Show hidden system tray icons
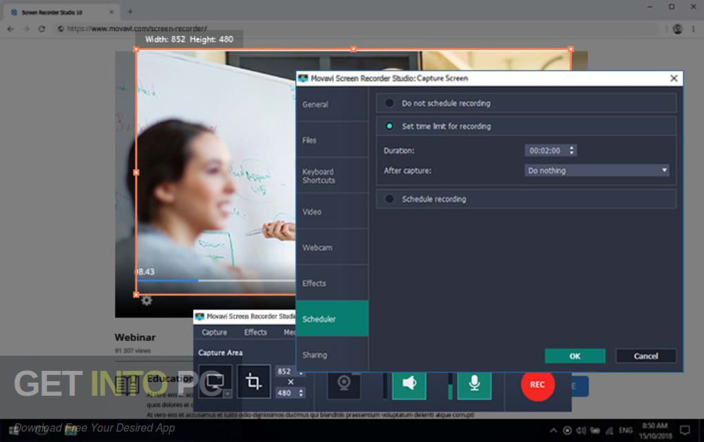 pyautogui.click(x=554, y=430)
